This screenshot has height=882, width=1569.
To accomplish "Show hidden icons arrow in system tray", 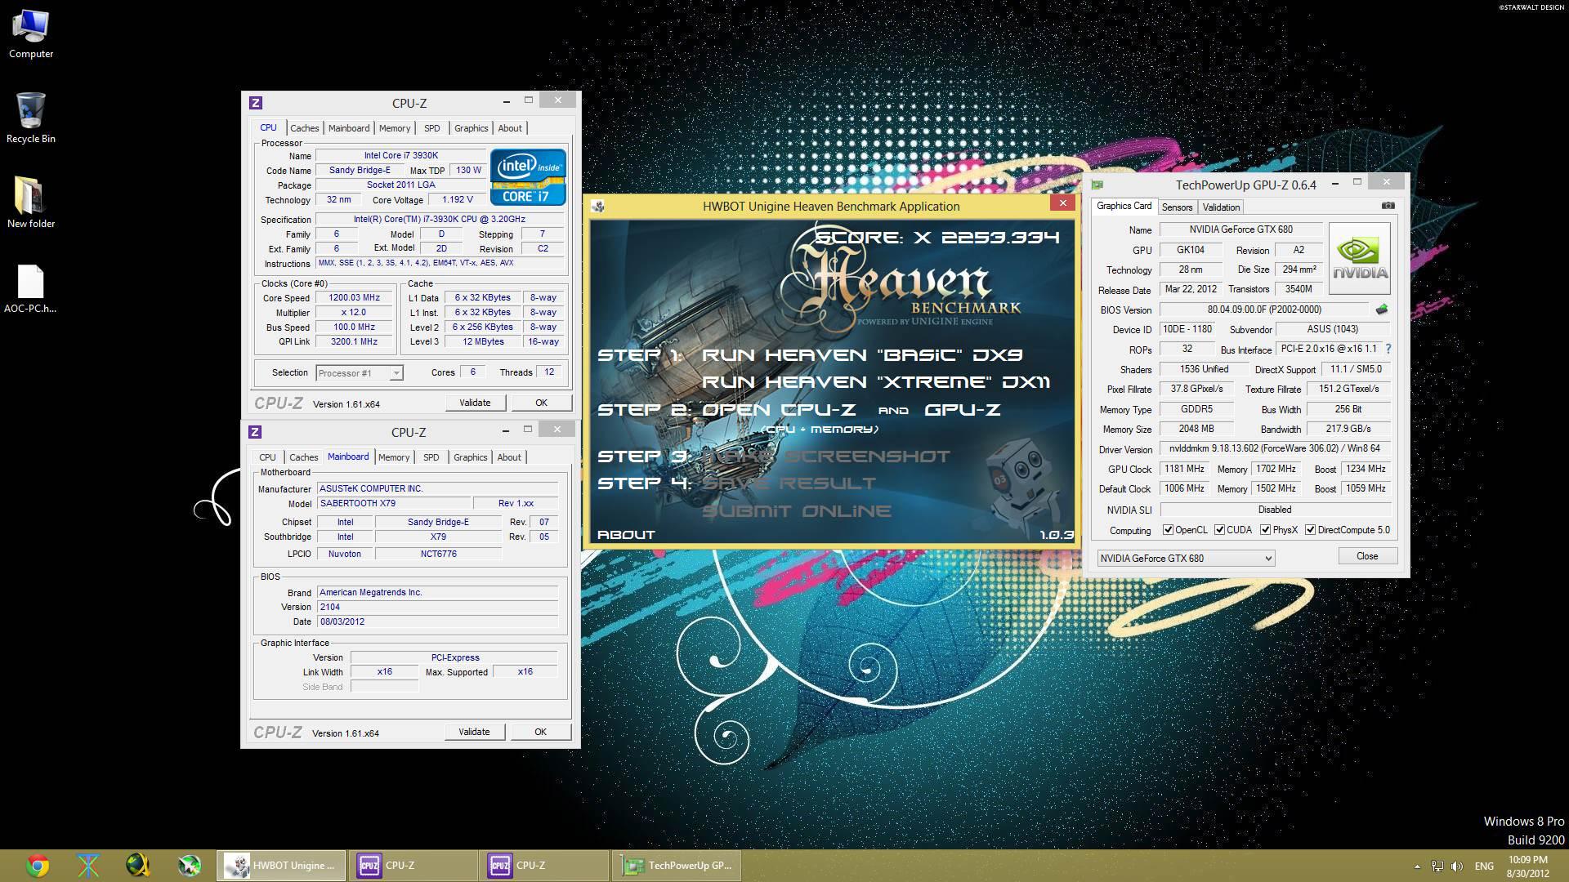I will (x=1417, y=866).
